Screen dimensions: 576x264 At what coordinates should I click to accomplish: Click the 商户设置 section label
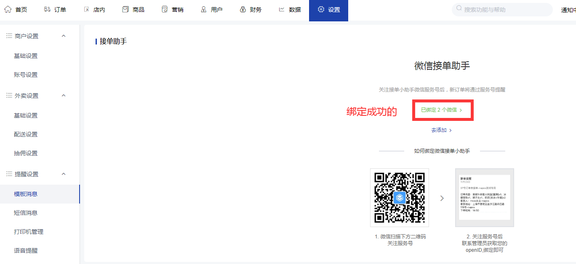click(27, 36)
